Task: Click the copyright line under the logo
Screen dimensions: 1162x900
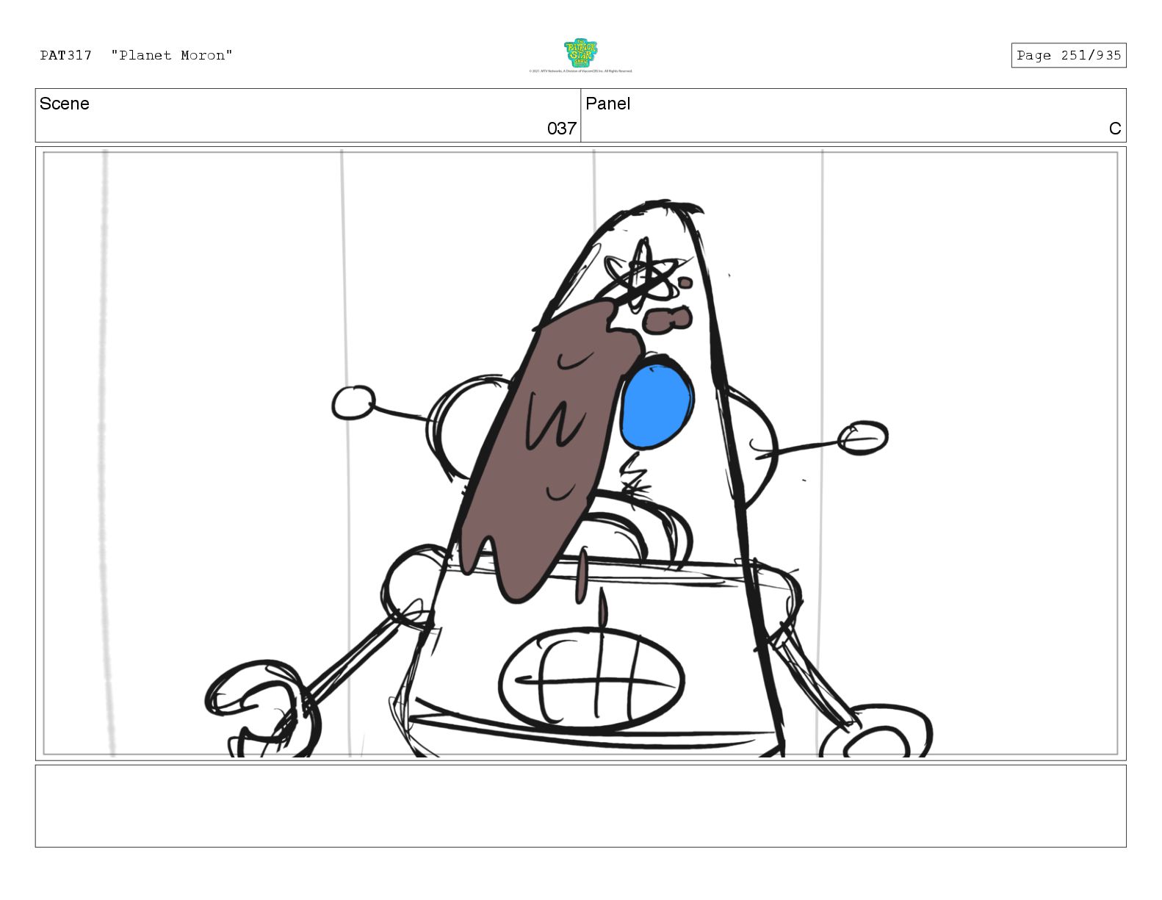Action: pyautogui.click(x=580, y=71)
